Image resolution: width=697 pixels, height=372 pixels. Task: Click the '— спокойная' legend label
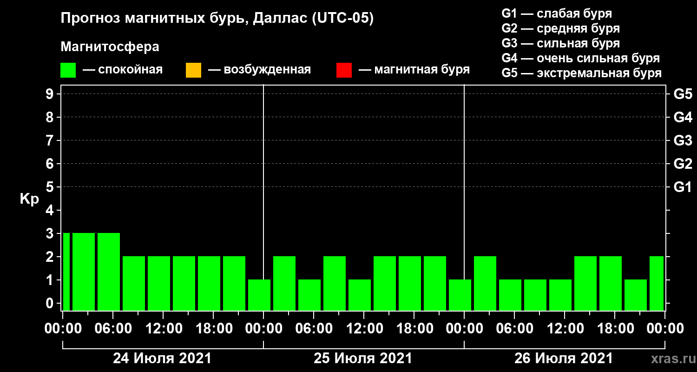click(x=123, y=70)
